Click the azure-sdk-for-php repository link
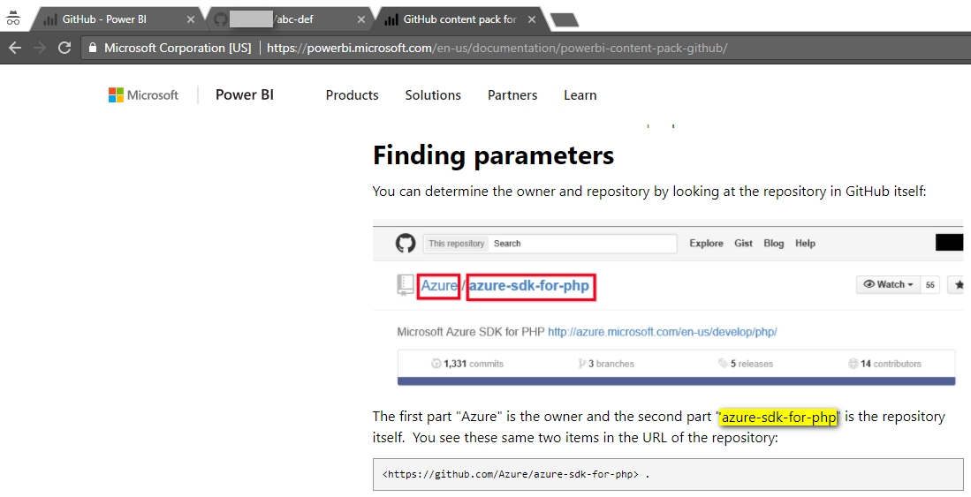The height and width of the screenshot is (497, 971). pyautogui.click(x=529, y=286)
